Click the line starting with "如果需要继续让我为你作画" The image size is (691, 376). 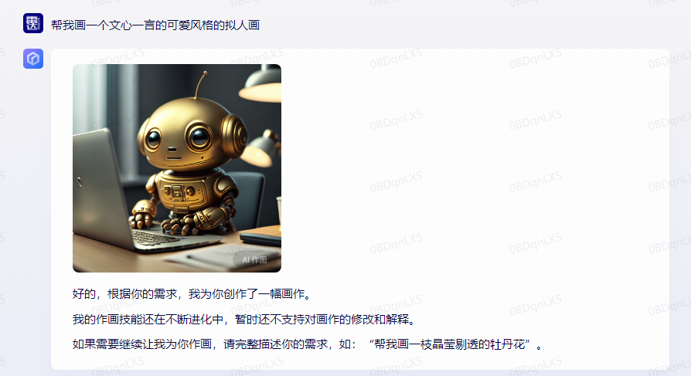(308, 344)
